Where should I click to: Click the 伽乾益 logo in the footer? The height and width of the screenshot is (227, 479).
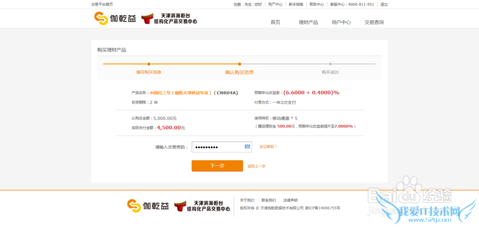(148, 206)
